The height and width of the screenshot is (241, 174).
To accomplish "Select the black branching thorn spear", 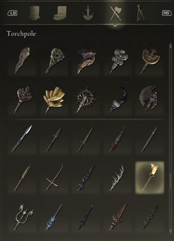I will pos(150,217).
